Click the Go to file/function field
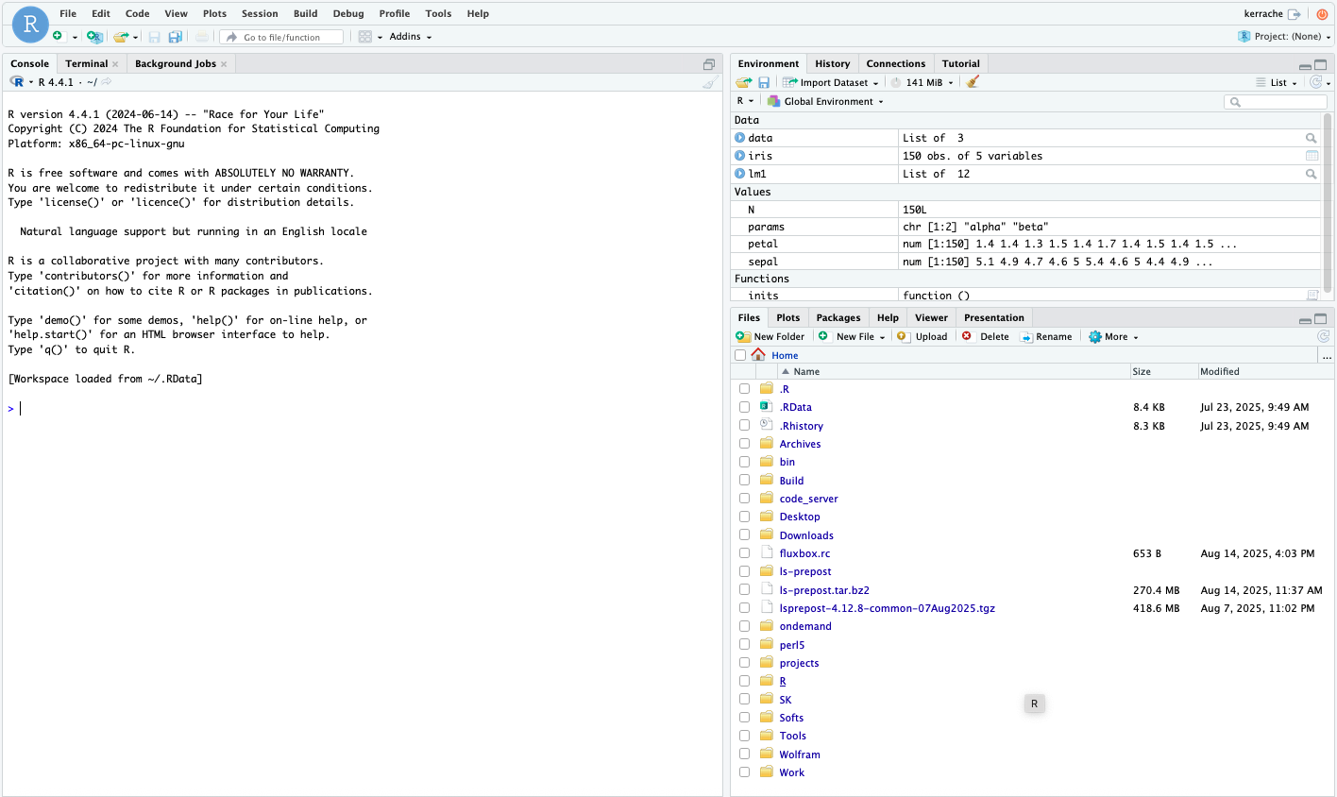Image resolution: width=1337 pixels, height=797 pixels. [x=281, y=37]
